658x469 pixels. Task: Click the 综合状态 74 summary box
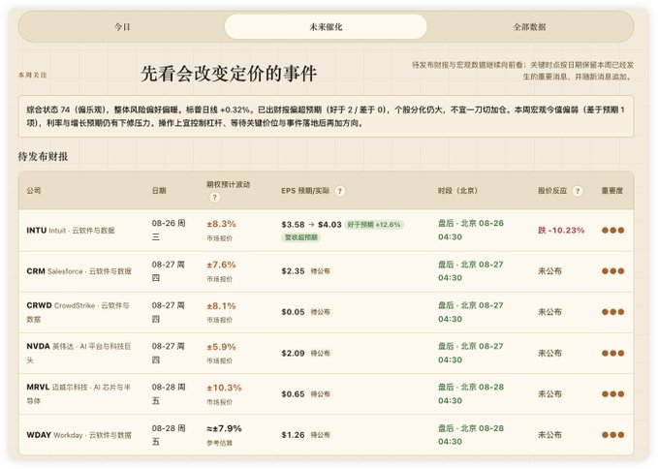point(326,116)
